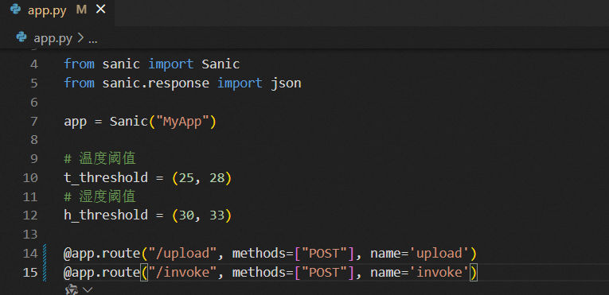
Task: Click the modified-line gutter marker at line 14
Action: click(45, 254)
